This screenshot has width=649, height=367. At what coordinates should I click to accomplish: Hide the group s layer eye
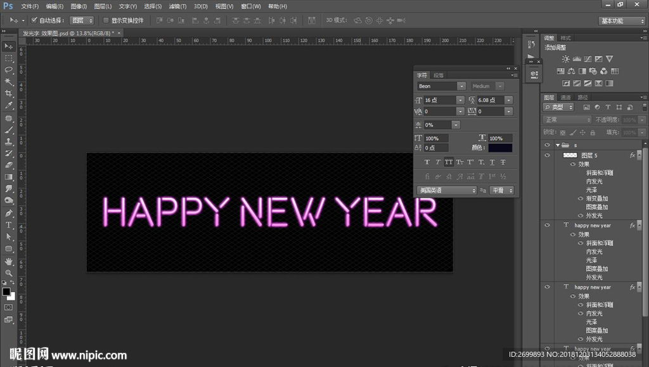point(547,145)
